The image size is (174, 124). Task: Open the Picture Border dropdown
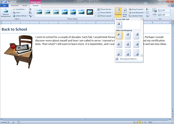pyautogui.click(x=105, y=9)
